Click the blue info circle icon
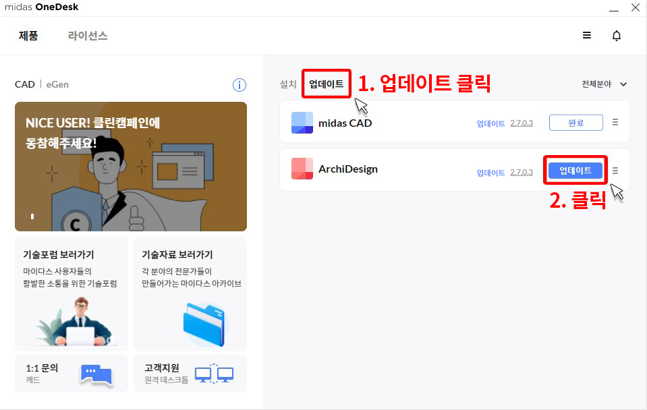Screen dimensions: 647x410 coord(240,85)
